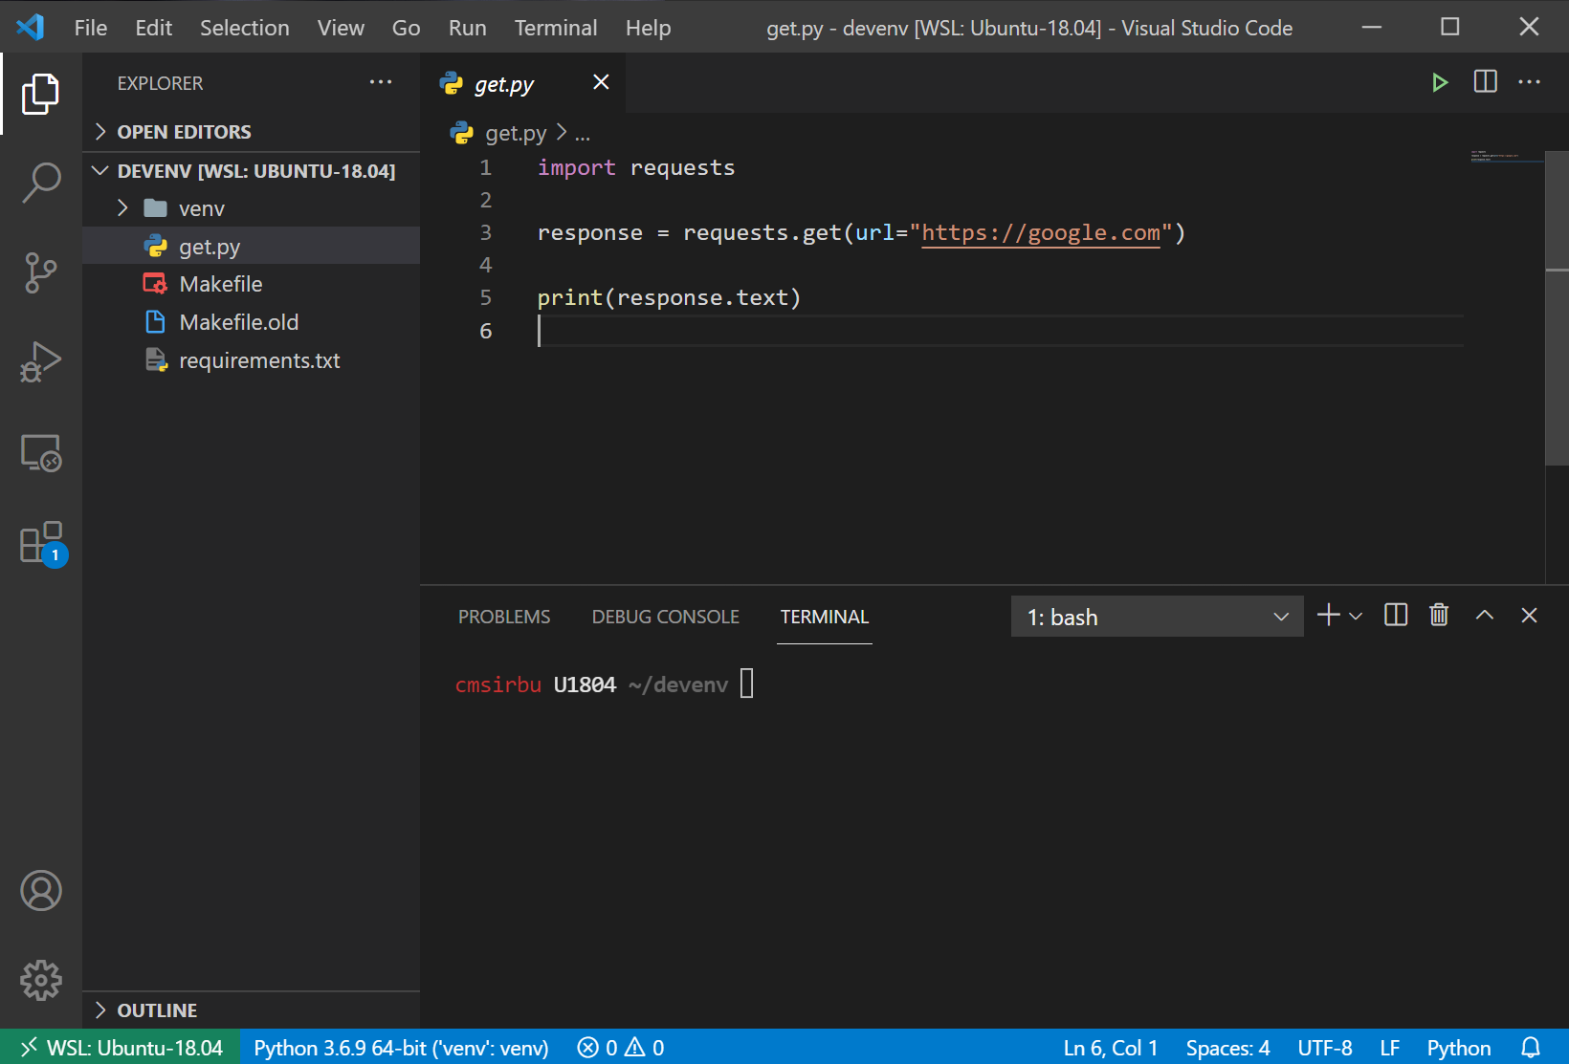
Task: Click the VS Code logo icon
Action: [31, 27]
